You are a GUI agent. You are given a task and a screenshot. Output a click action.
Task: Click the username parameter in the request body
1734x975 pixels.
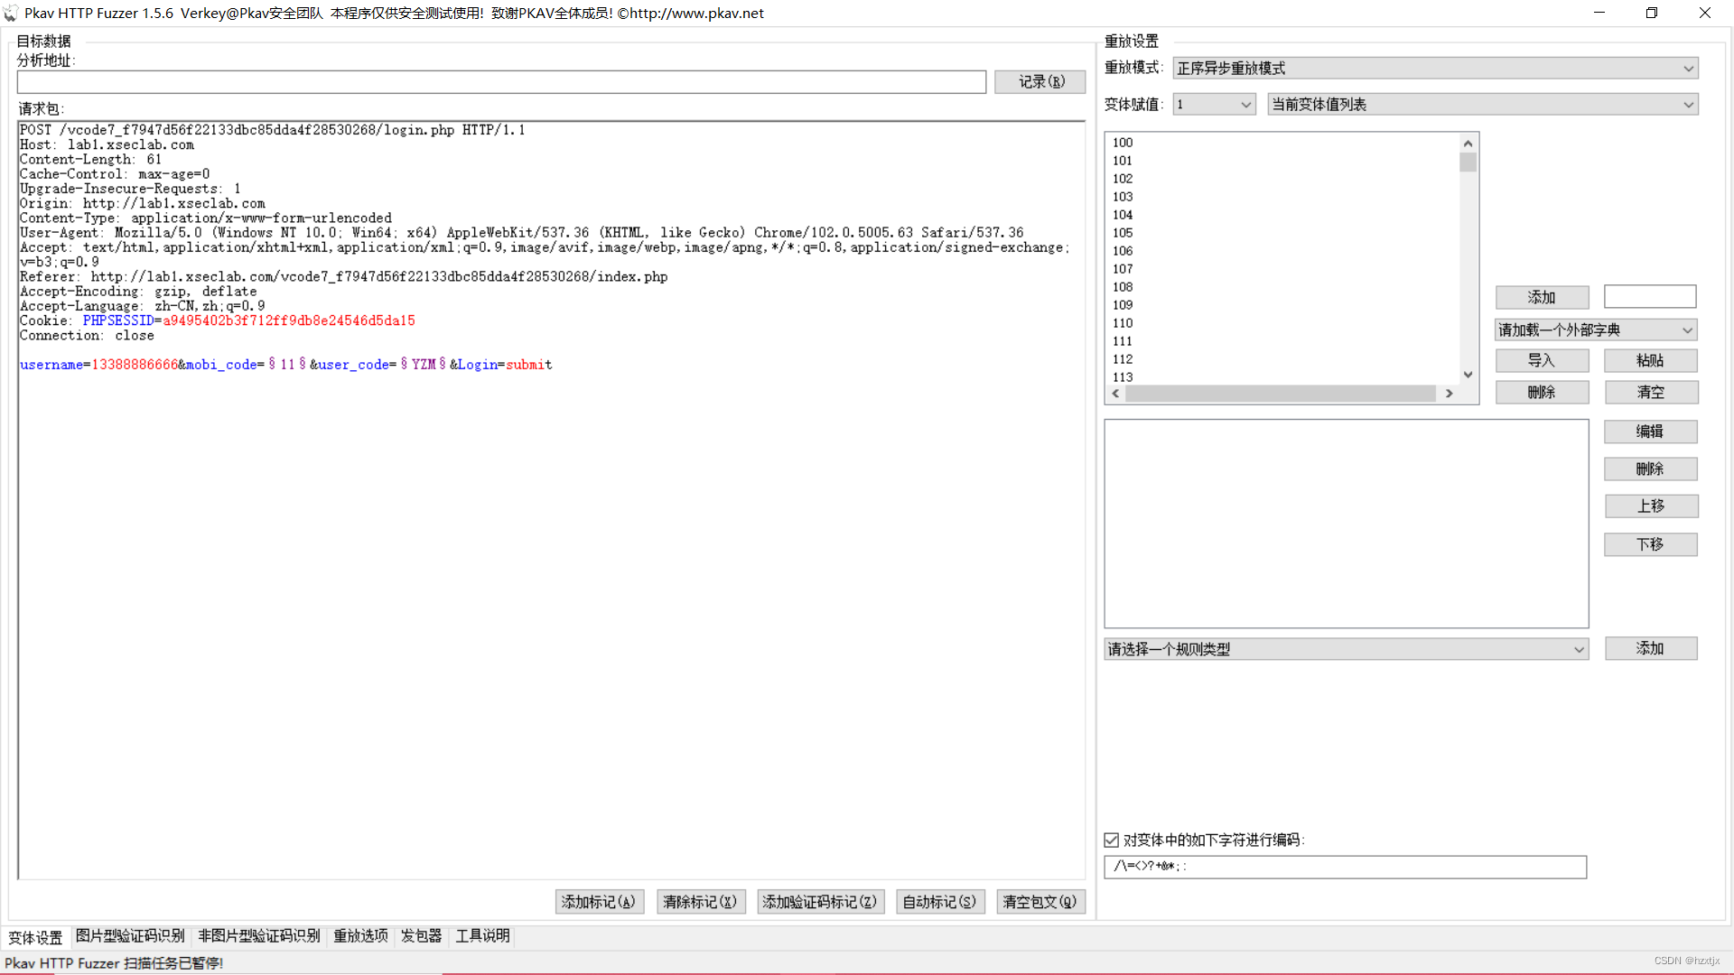51,365
